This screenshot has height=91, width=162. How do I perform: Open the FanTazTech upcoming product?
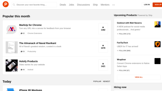[x=122, y=43]
